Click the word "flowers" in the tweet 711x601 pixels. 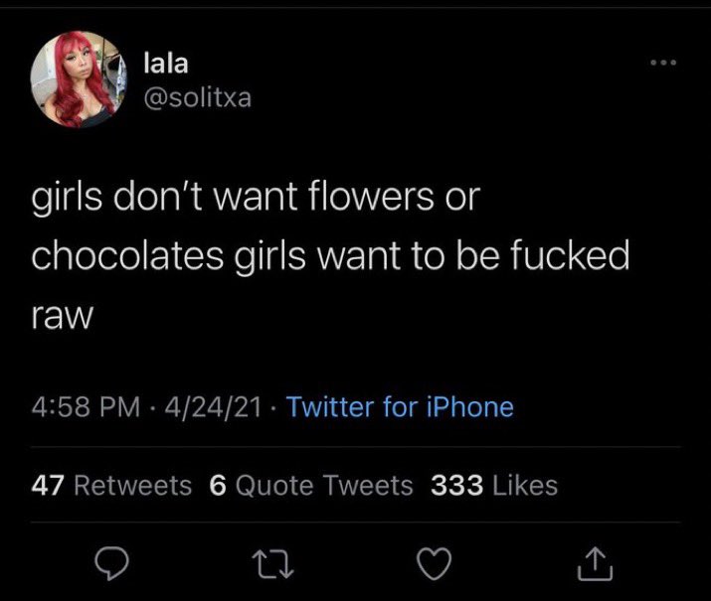click(x=366, y=197)
